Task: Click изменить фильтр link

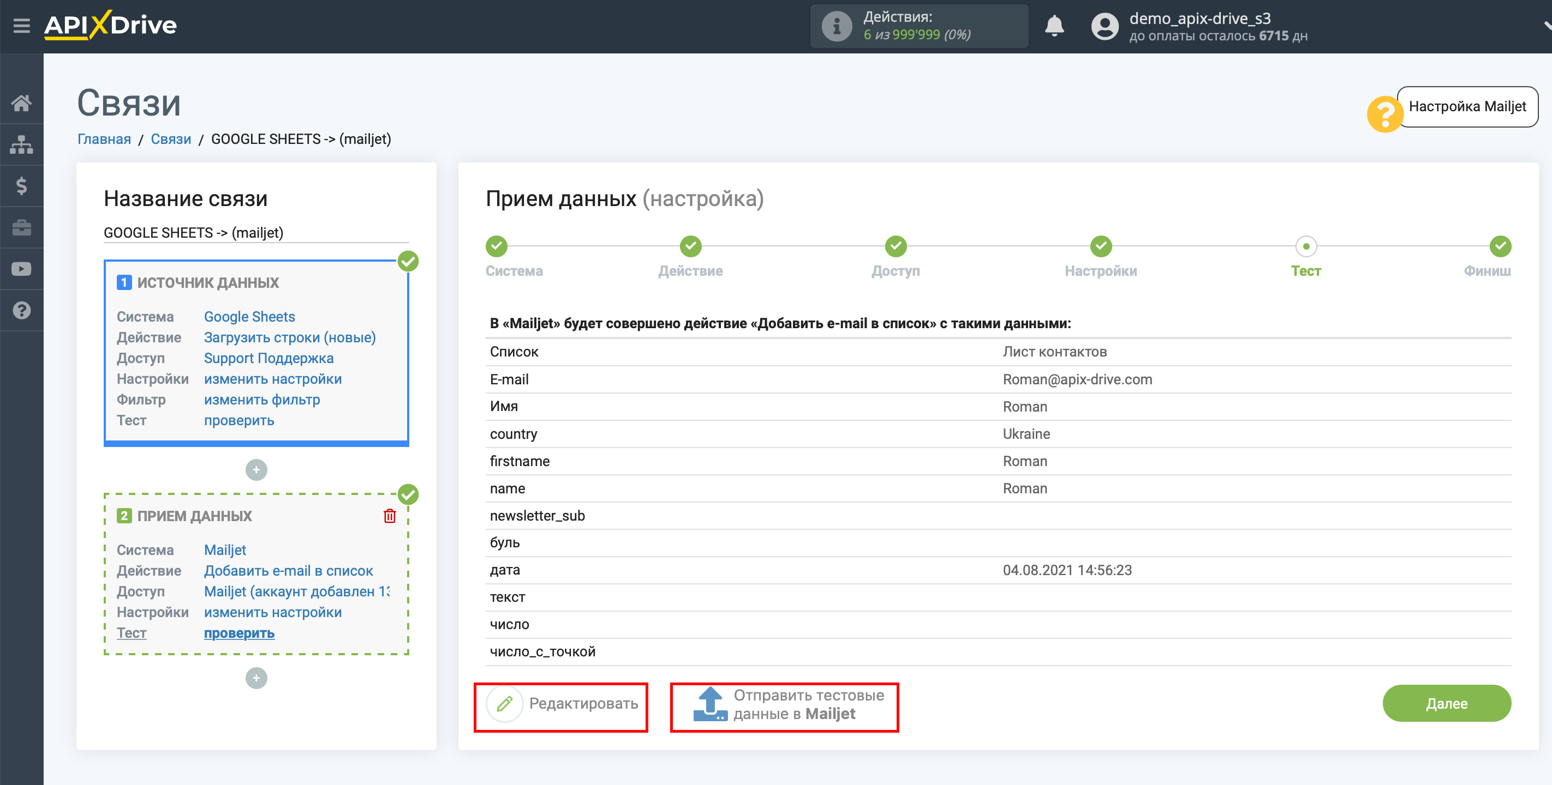Action: pos(262,400)
